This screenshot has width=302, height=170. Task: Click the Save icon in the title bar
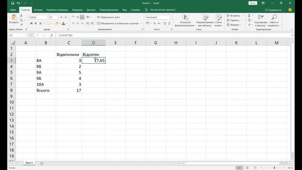[13, 3]
